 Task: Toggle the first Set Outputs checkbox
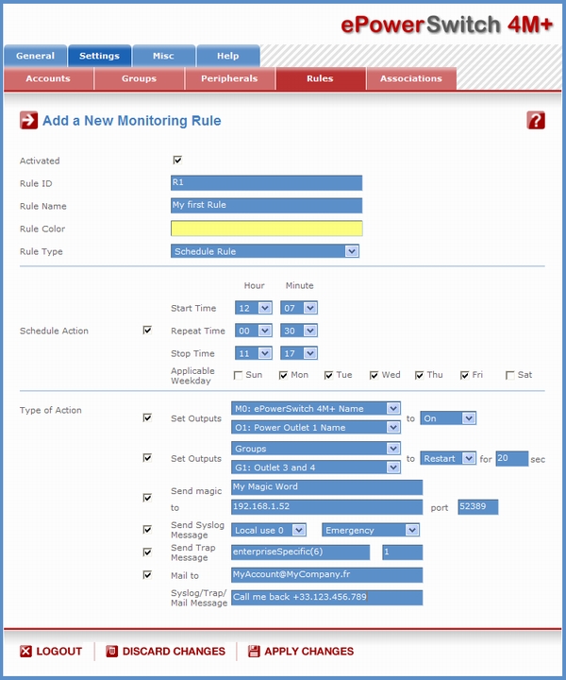[x=147, y=417]
